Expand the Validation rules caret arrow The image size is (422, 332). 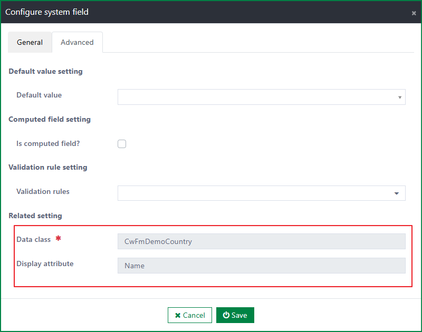397,193
